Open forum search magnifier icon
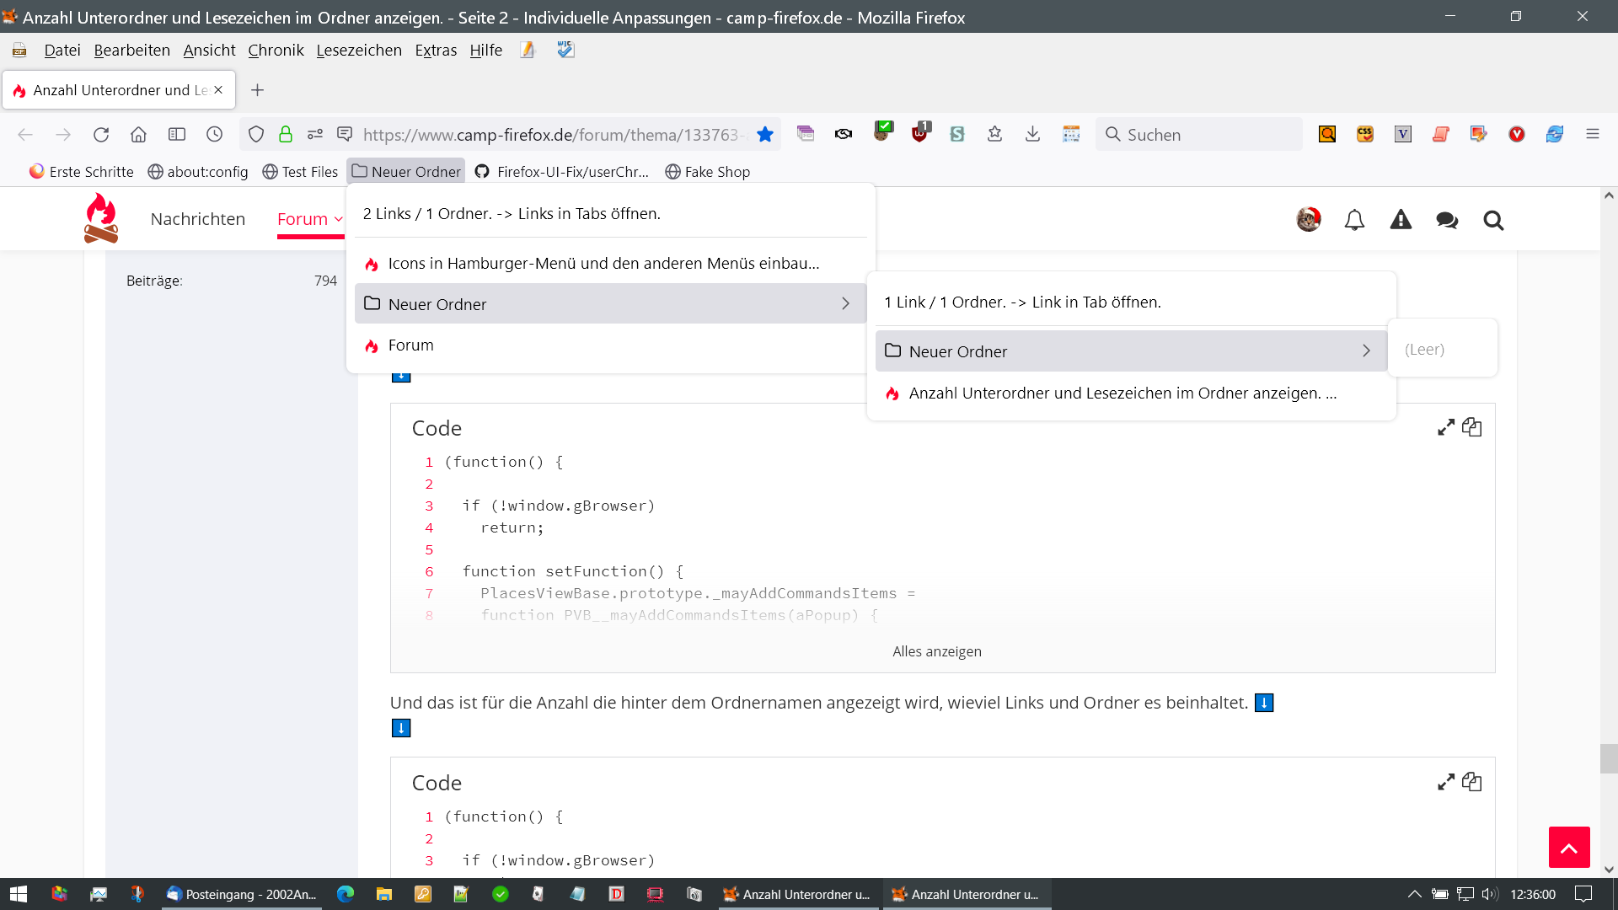1618x910 pixels. 1493,220
